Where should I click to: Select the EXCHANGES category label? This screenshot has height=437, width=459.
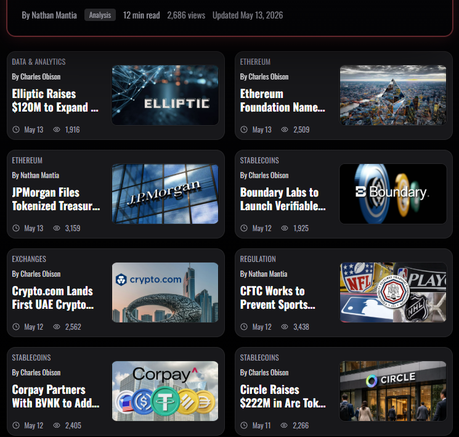coord(29,259)
